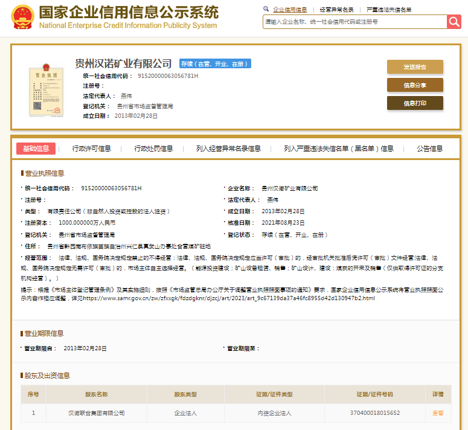
Task: Click 股东名称 column header
Action: coord(97,394)
